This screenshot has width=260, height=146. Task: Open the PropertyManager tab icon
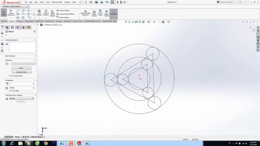pyautogui.click(x=13, y=28)
